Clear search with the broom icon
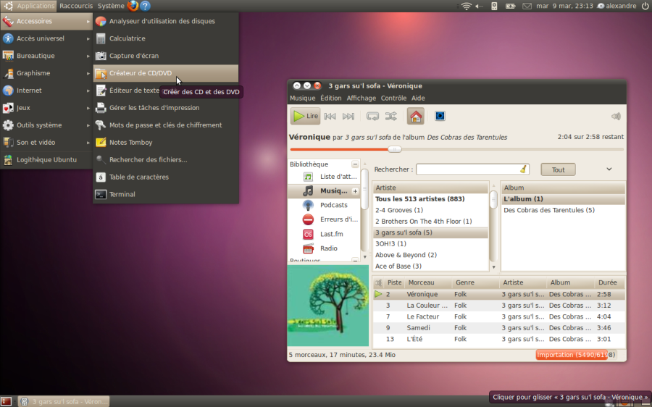This screenshot has width=652, height=407. coord(523,169)
